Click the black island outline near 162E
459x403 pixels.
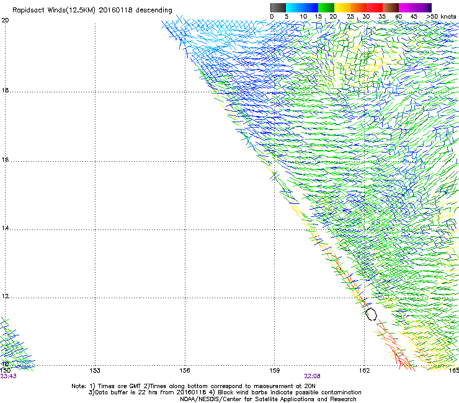[371, 314]
